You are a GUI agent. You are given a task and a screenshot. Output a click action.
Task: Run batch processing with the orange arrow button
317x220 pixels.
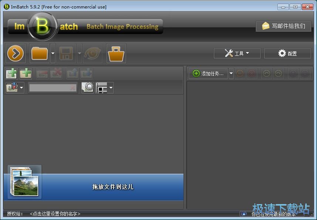tap(16, 53)
